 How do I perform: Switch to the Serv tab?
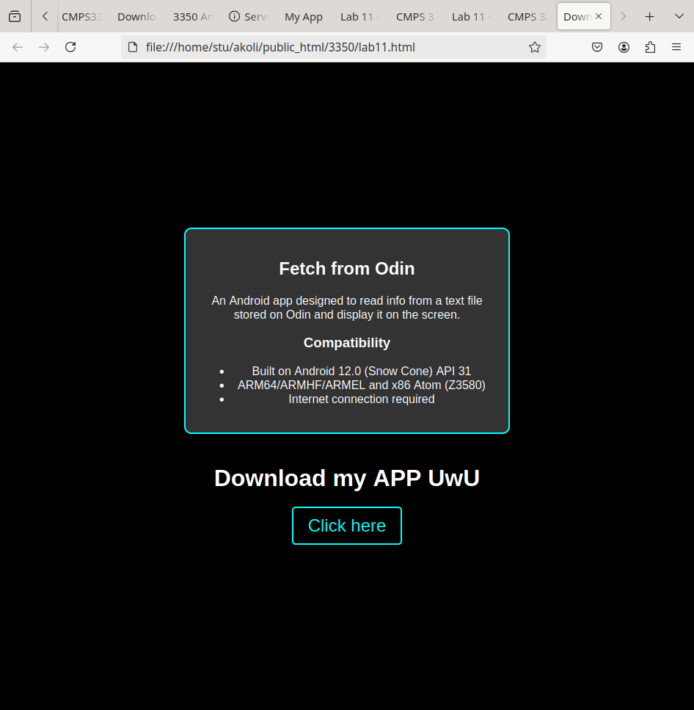(x=249, y=17)
